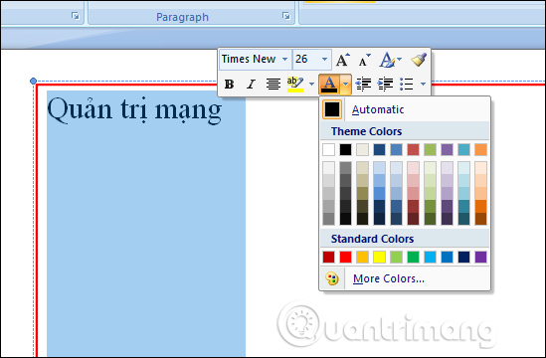Select white theme color swatch
The height and width of the screenshot is (358, 546).
coord(328,150)
